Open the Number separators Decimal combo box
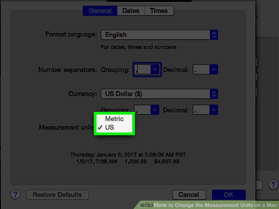Viewport: 279px width, 209px height. pyautogui.click(x=213, y=70)
